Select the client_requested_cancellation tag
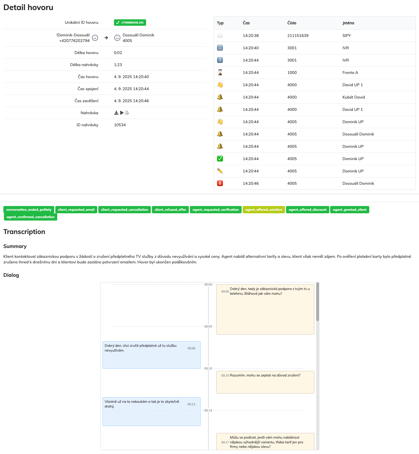Image resolution: width=419 pixels, height=454 pixels. (x=125, y=210)
